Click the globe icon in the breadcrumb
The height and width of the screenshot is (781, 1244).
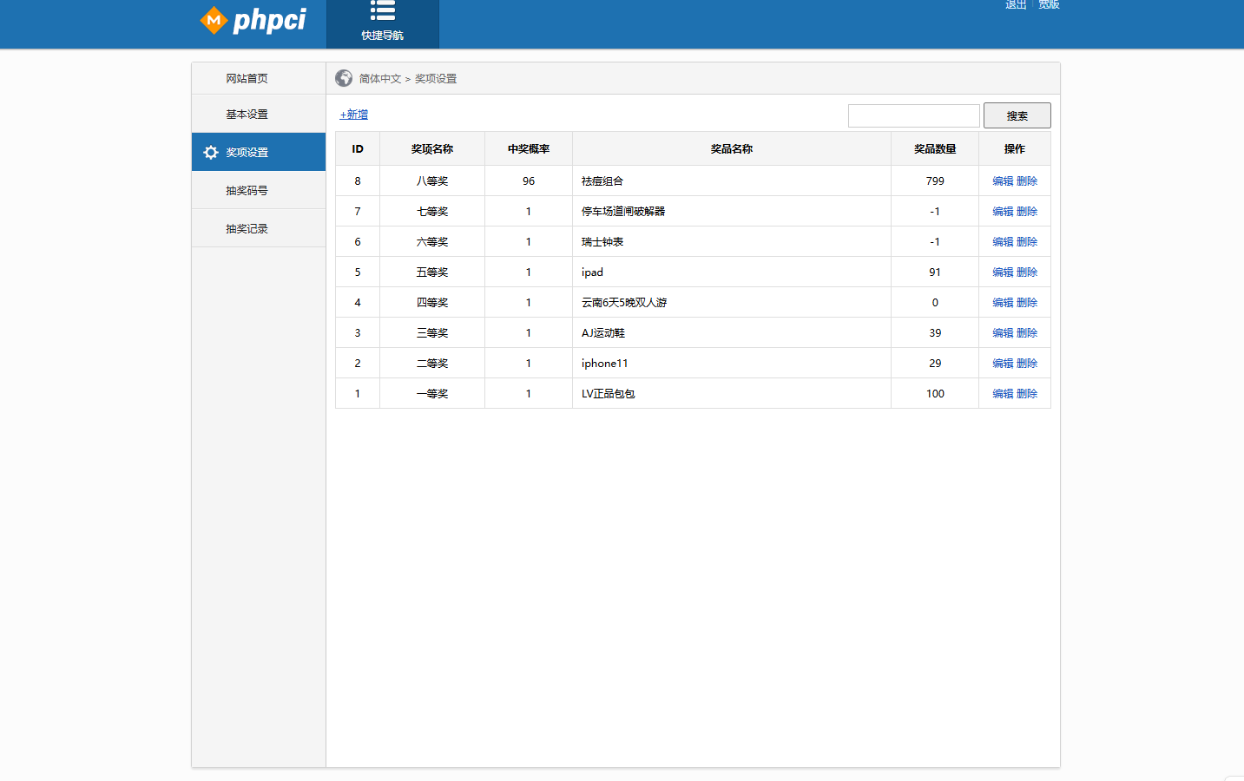(343, 77)
